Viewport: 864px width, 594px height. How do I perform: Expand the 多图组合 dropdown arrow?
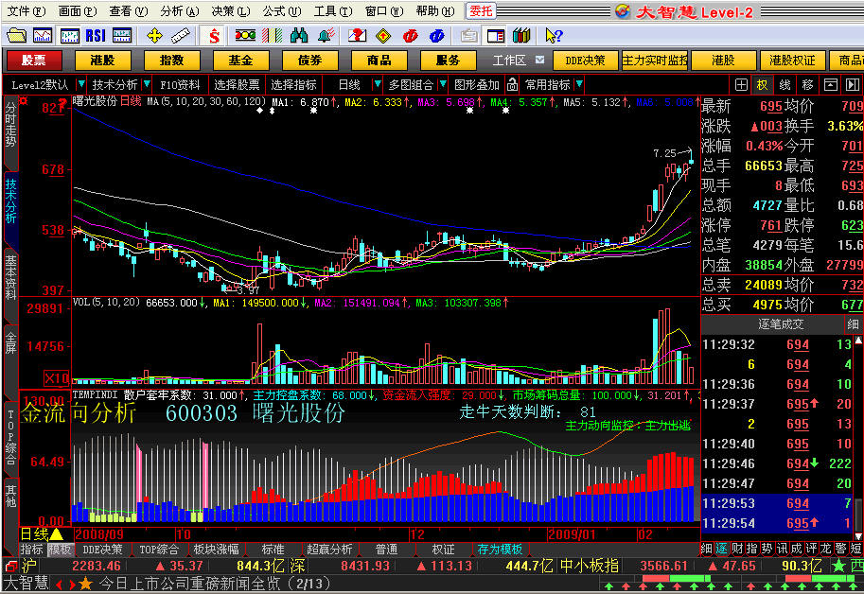pyautogui.click(x=443, y=84)
